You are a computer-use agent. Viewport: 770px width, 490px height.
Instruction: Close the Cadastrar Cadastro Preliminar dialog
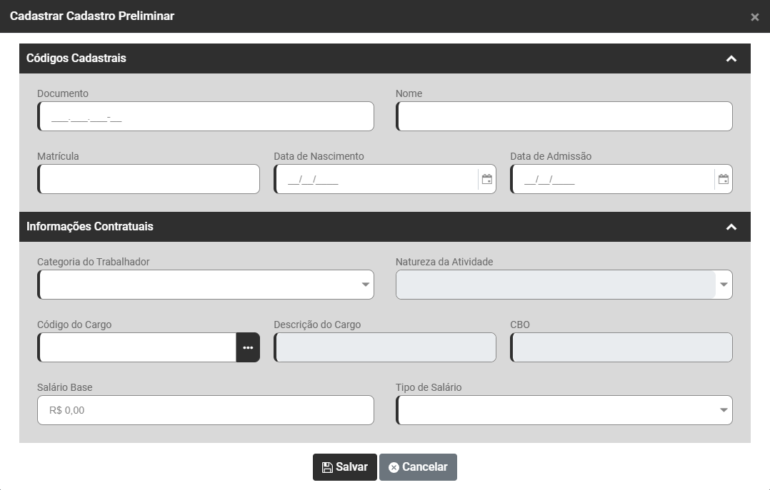click(x=755, y=17)
